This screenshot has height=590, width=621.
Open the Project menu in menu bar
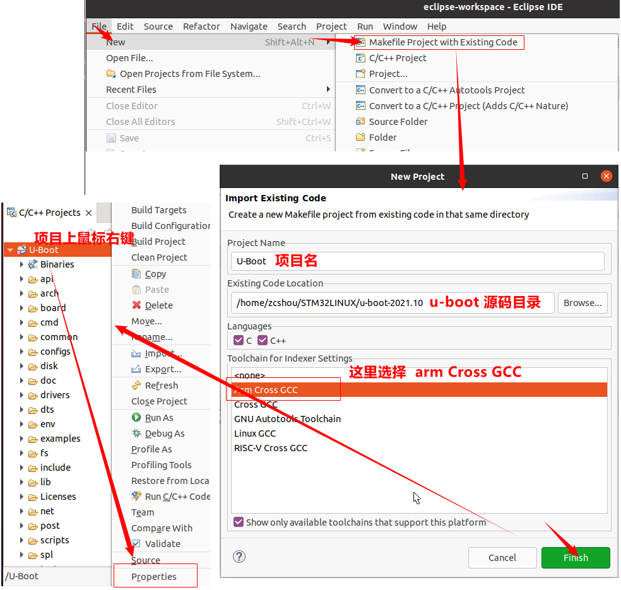click(331, 26)
